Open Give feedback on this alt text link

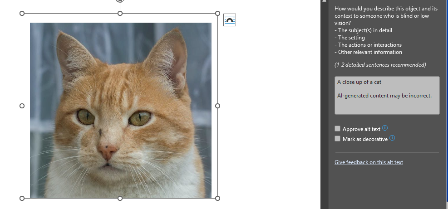click(369, 162)
